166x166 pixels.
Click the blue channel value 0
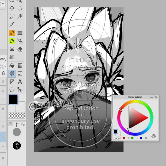pos(146,138)
